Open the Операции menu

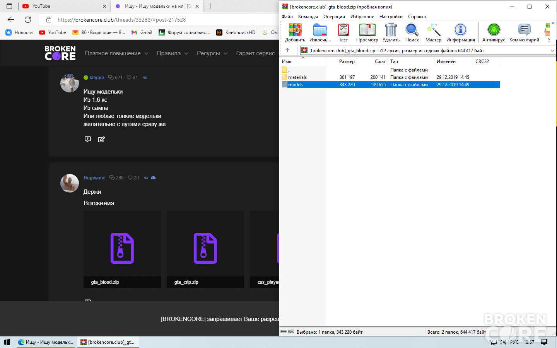[x=334, y=17]
